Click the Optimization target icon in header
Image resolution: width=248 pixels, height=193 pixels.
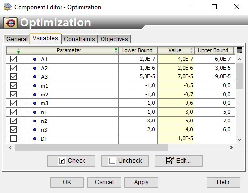click(x=10, y=23)
